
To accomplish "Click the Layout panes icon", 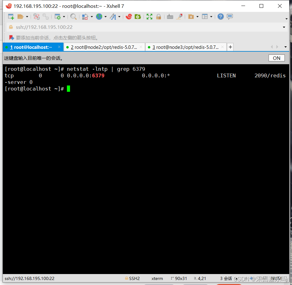I will click(x=205, y=17).
